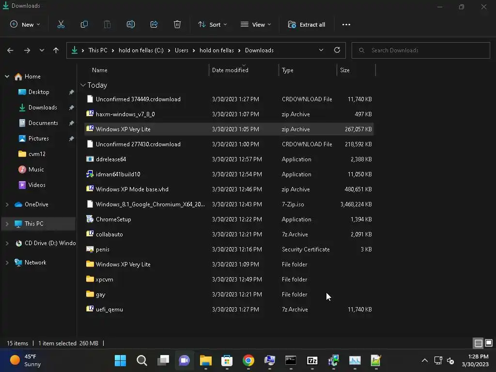The image size is (496, 372).
Task: Click Users in the address breadcrumb
Action: coord(182,50)
